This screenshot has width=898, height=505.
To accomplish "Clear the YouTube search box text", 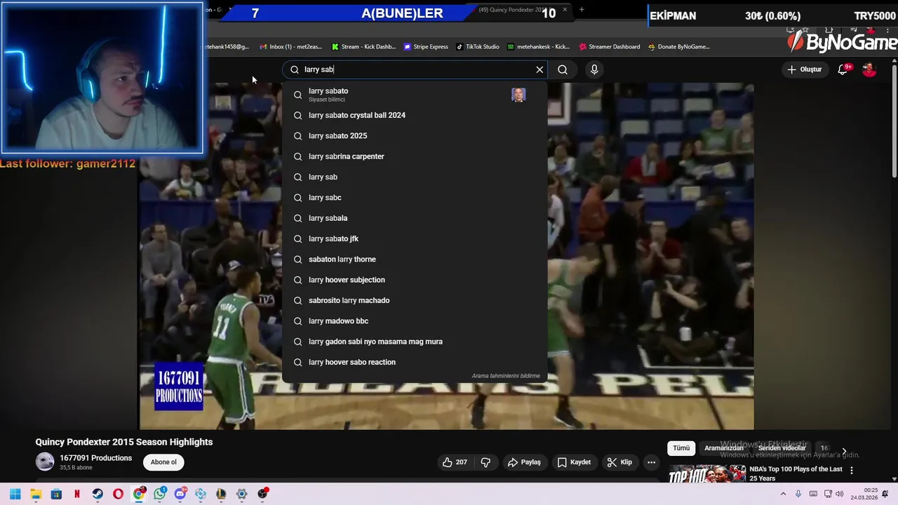I will pos(540,69).
